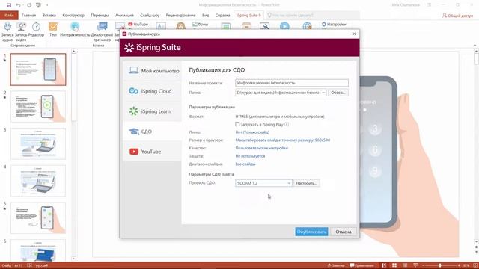Switch to reading view in status bar
The image size is (479, 269).
405,265
